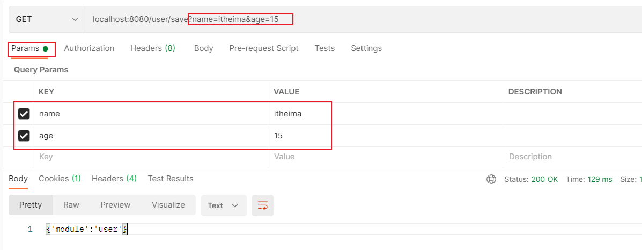The width and height of the screenshot is (642, 250).
Task: Click the globe network icon beside Status
Action: [491, 179]
